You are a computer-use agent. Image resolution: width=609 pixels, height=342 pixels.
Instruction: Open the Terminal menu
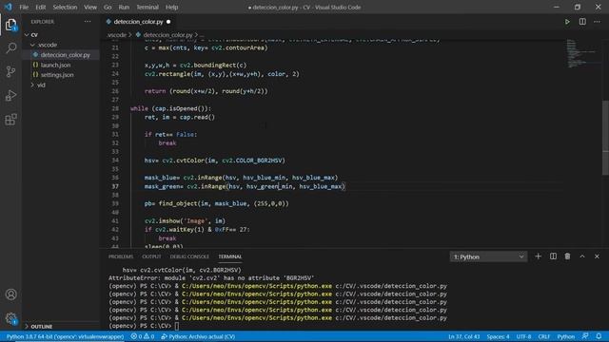pyautogui.click(x=147, y=7)
